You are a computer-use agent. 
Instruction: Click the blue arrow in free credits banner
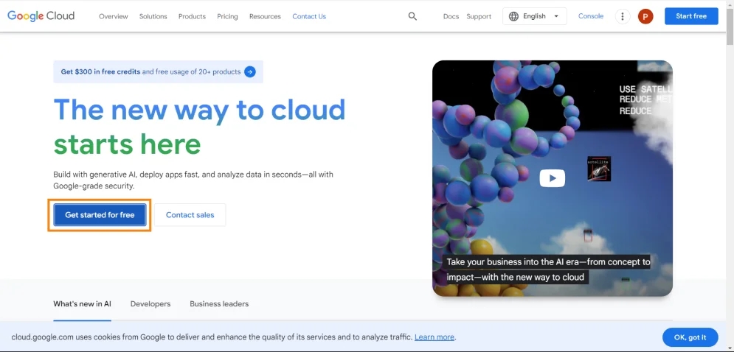tap(250, 72)
